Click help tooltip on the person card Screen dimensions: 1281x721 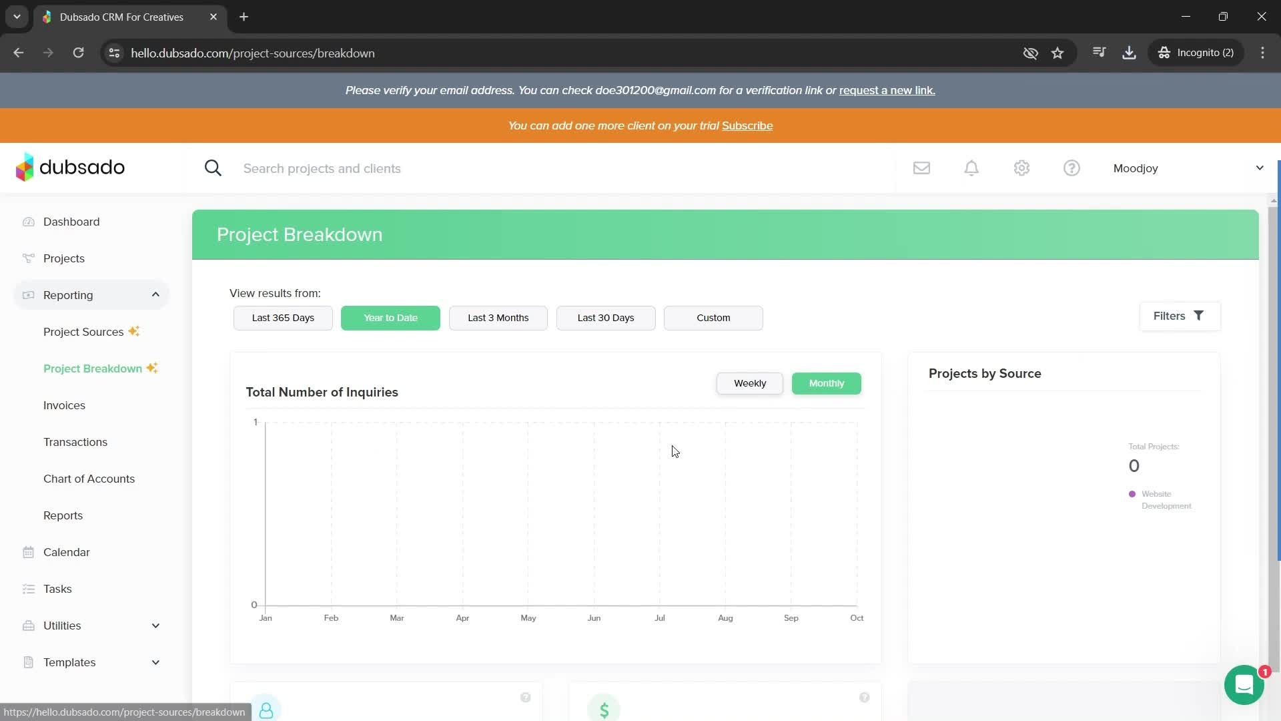click(x=526, y=698)
